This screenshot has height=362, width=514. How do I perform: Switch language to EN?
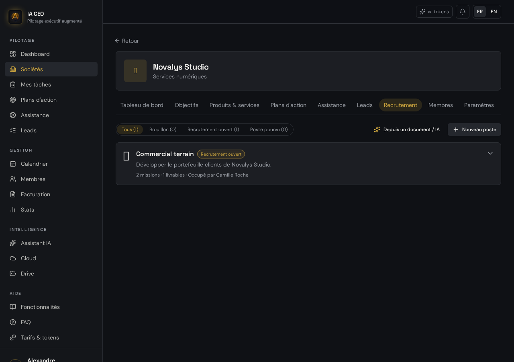pyautogui.click(x=494, y=12)
